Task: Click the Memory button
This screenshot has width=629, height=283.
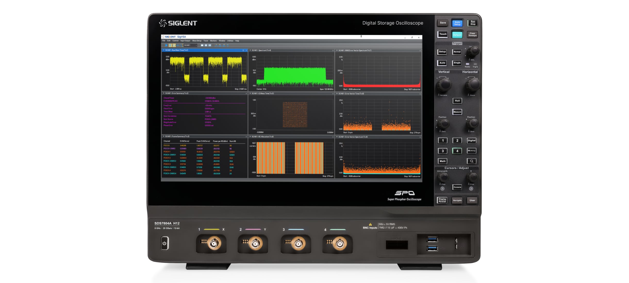Action: click(x=471, y=151)
